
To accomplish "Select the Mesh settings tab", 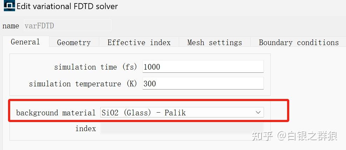I will [x=215, y=43].
